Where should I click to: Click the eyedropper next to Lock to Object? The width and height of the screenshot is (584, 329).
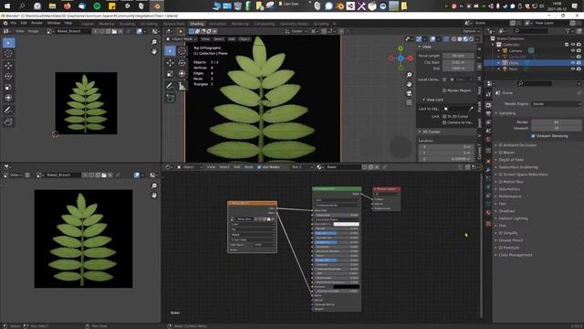(471, 109)
